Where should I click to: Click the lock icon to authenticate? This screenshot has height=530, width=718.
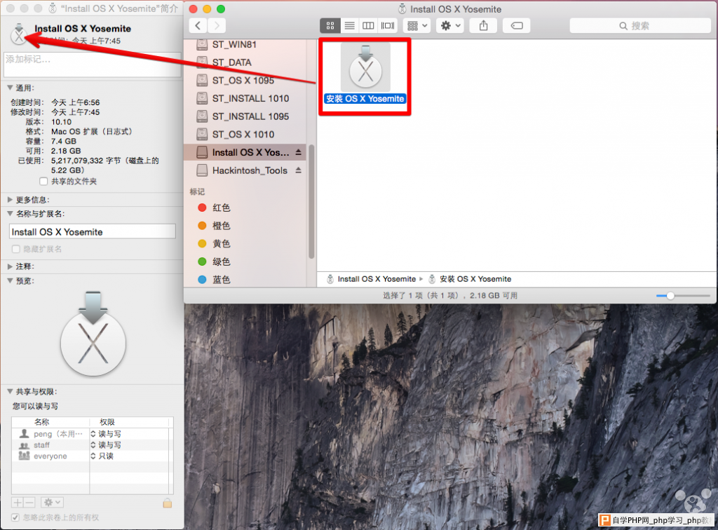tap(167, 503)
